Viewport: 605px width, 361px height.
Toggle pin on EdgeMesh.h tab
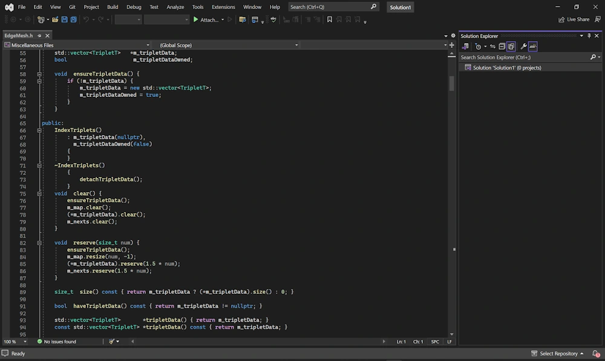click(39, 36)
